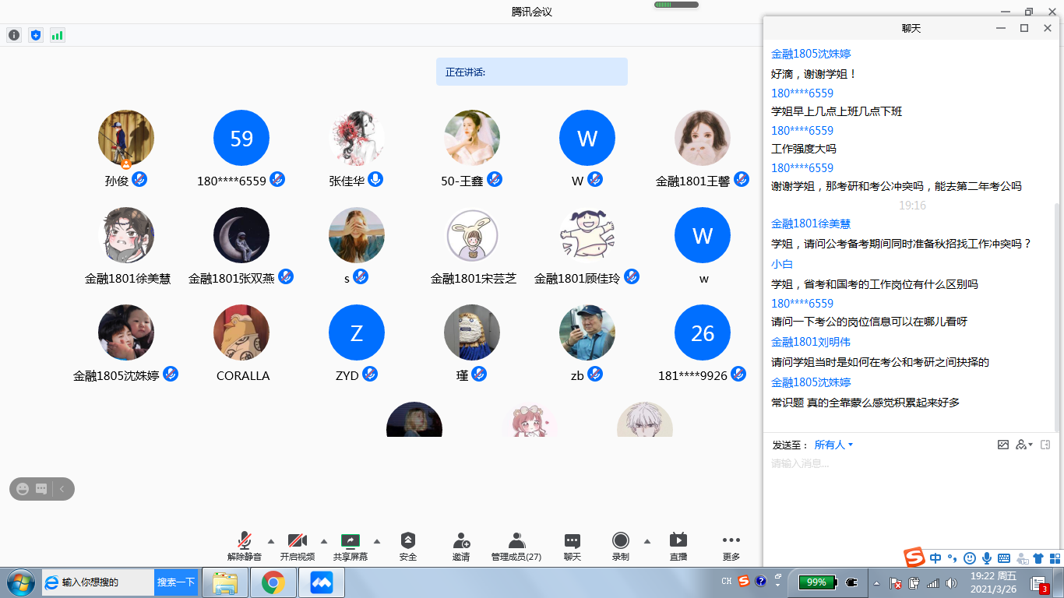The width and height of the screenshot is (1064, 598).
Task: Click sender name 金融1801刘明伟 in chat
Action: coord(810,342)
